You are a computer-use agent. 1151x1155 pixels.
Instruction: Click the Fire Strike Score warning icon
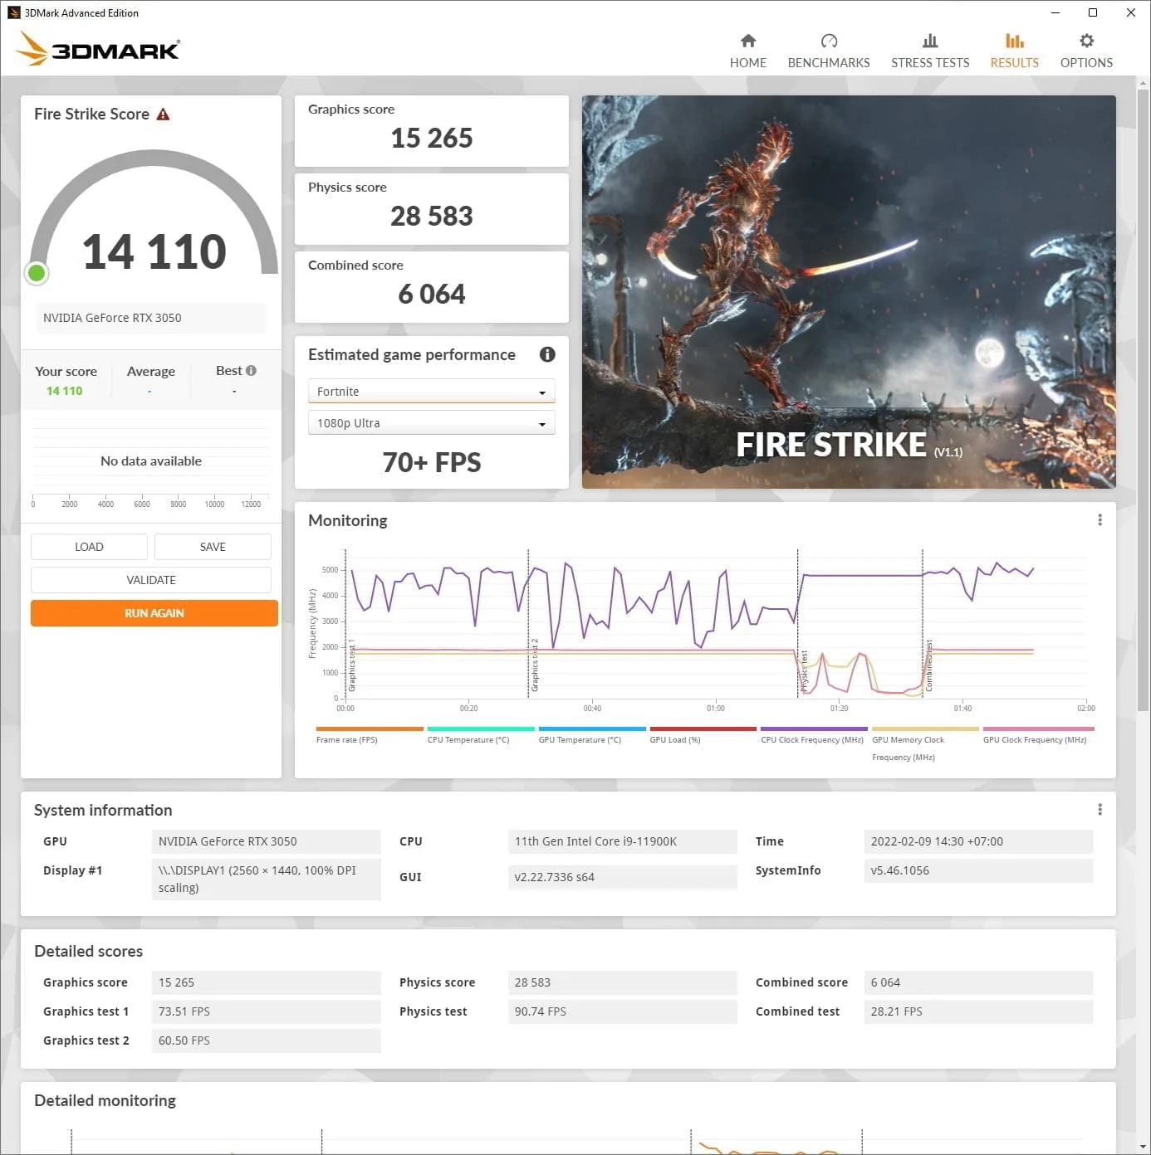click(163, 115)
